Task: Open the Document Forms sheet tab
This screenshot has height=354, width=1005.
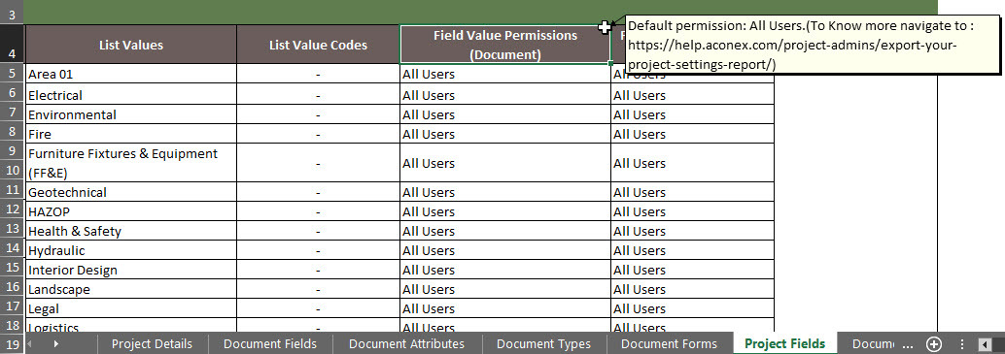Action: click(x=669, y=343)
